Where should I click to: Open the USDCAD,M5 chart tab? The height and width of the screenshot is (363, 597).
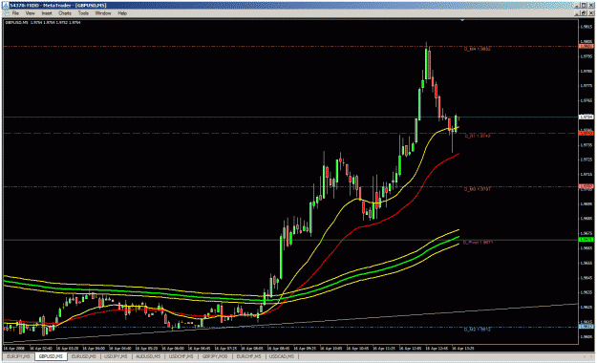282,356
